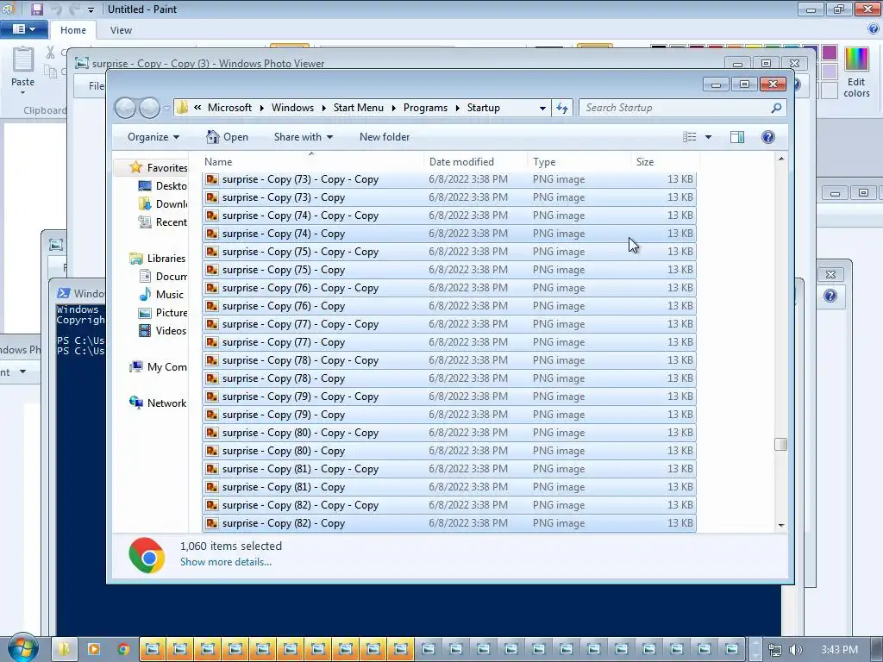Click the Explorer Back navigation arrow
The height and width of the screenshot is (662, 883).
pyautogui.click(x=126, y=108)
